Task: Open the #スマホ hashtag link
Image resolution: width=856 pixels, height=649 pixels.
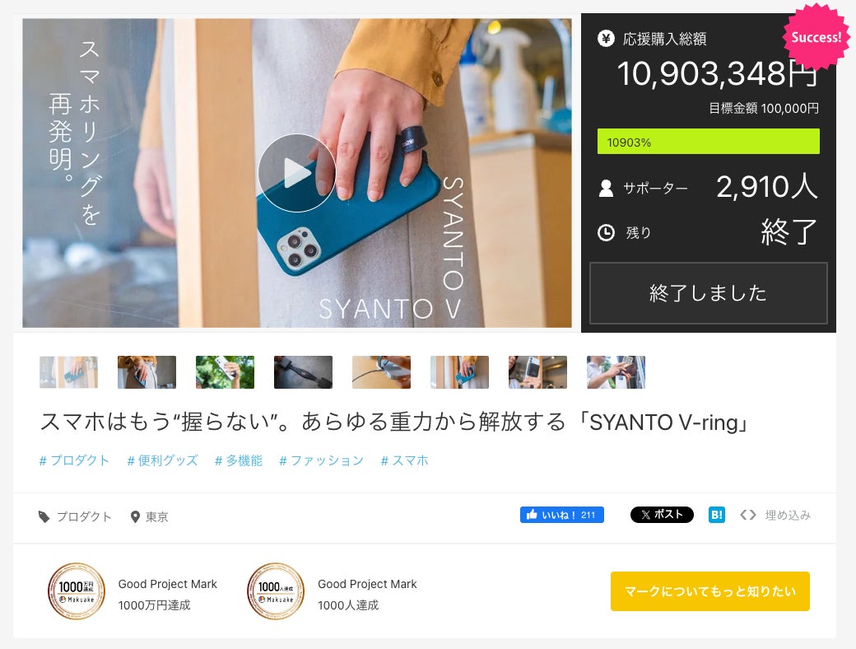Action: [404, 460]
